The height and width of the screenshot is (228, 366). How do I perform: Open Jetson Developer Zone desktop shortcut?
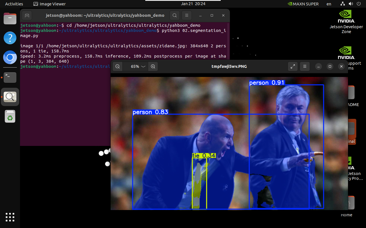click(x=346, y=22)
